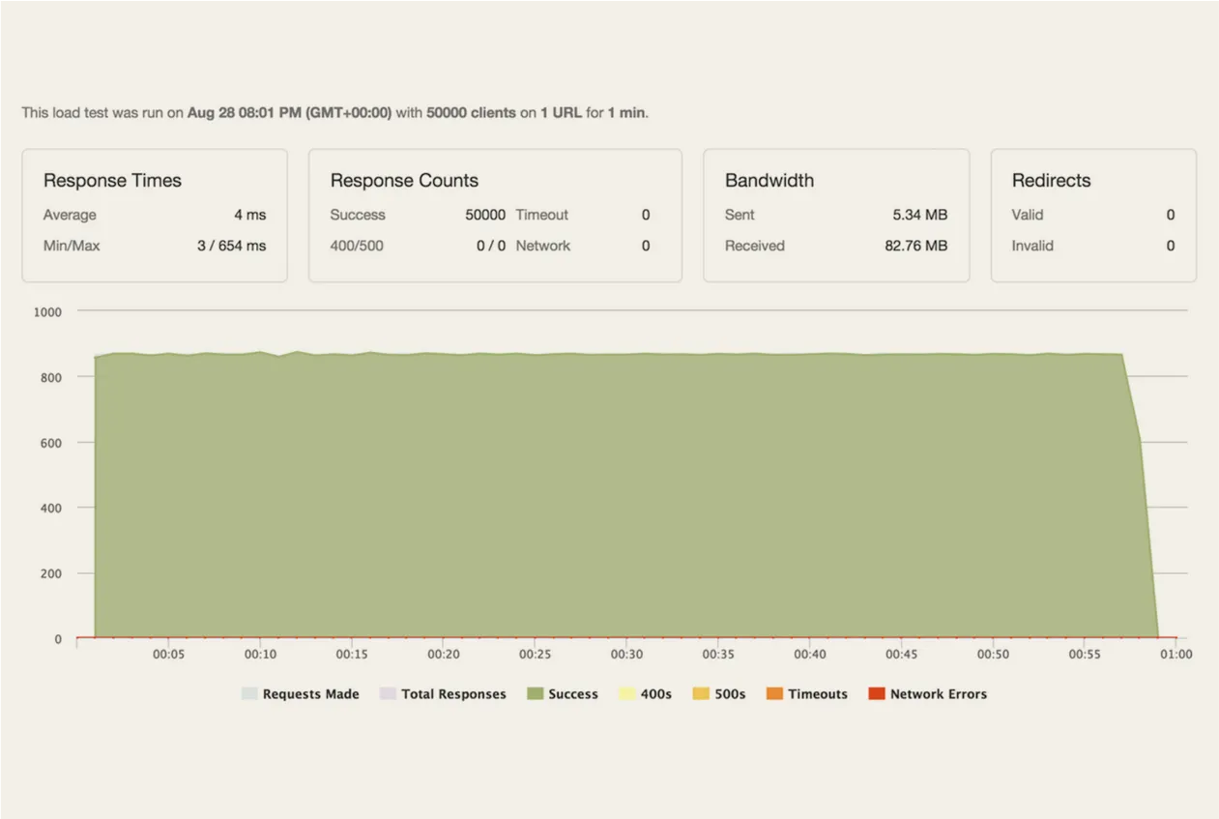Viewport: 1219px width, 819px height.
Task: Click the 00:30 tick on time axis
Action: click(626, 655)
